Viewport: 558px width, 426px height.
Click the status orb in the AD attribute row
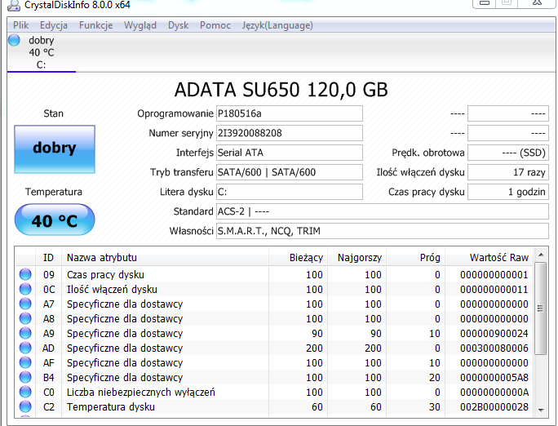tap(25, 348)
